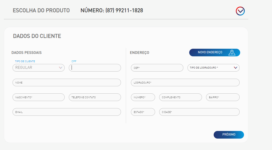Focus the Cidade input field
The width and height of the screenshot is (272, 150).
tap(199, 112)
